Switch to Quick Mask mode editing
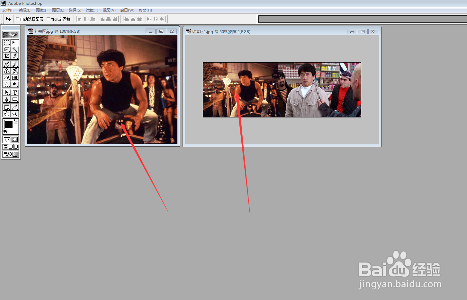This screenshot has height=300, width=467. click(x=15, y=139)
